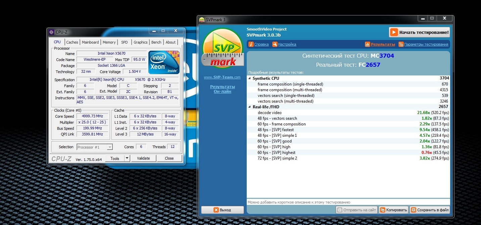Close the SVPmark 3 window
Viewport: 481px width, 225px height.
(444, 18)
